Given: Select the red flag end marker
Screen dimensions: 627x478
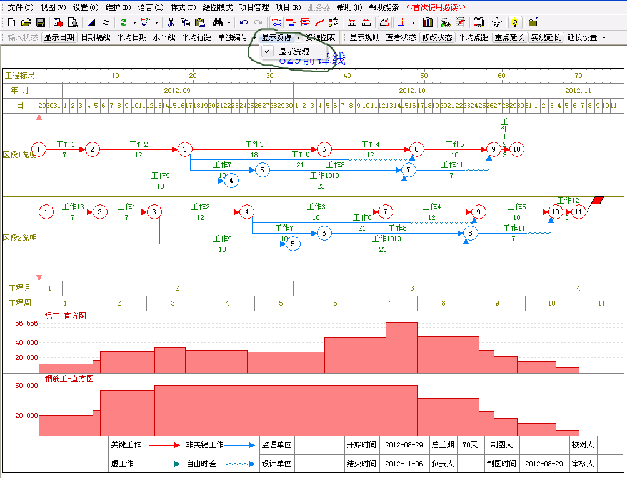Looking at the screenshot, I should click(598, 200).
